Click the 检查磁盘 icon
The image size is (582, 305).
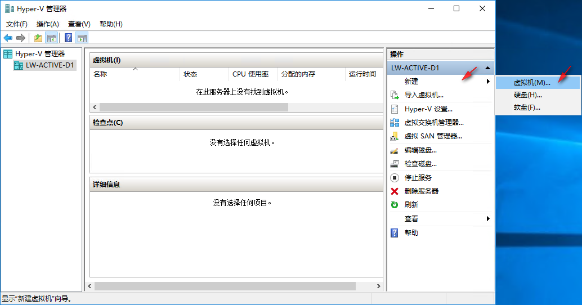395,164
